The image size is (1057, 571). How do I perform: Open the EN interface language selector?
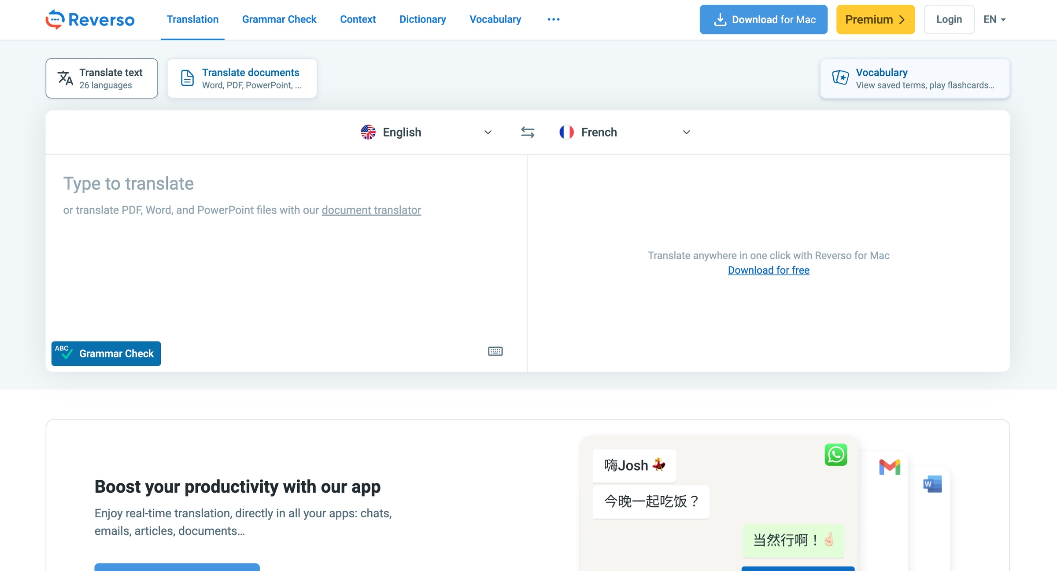[994, 19]
